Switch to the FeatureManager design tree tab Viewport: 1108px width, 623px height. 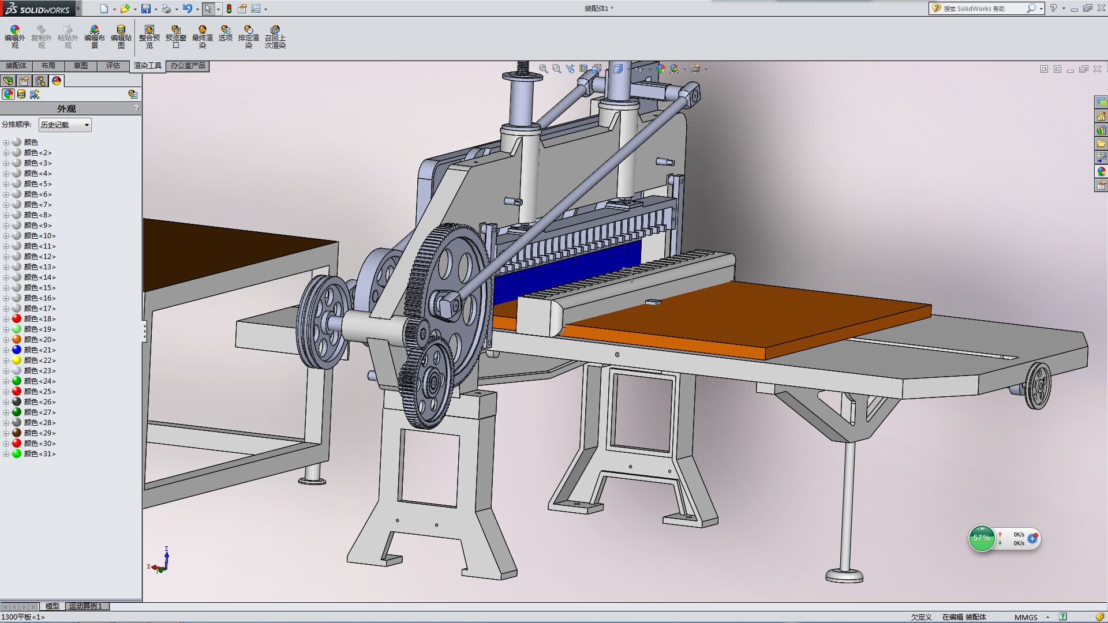click(x=8, y=81)
